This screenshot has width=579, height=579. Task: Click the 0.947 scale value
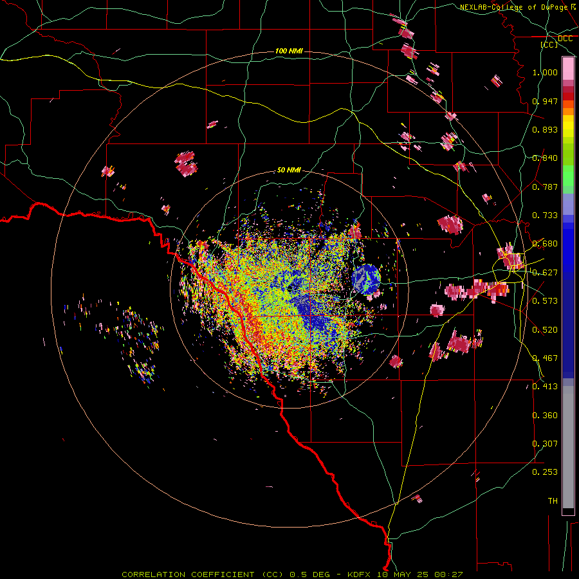545,101
